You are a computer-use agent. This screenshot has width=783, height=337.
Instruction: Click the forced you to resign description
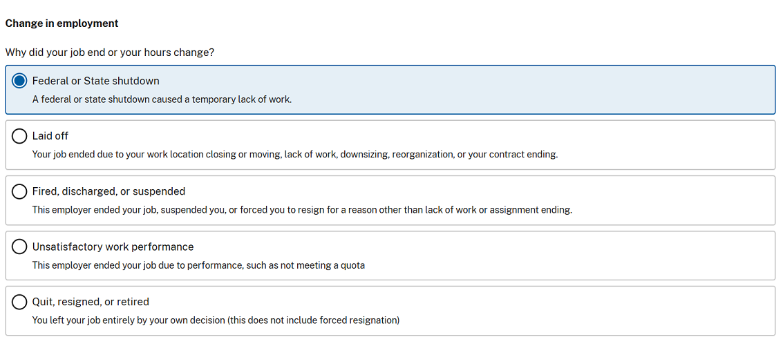(302, 210)
